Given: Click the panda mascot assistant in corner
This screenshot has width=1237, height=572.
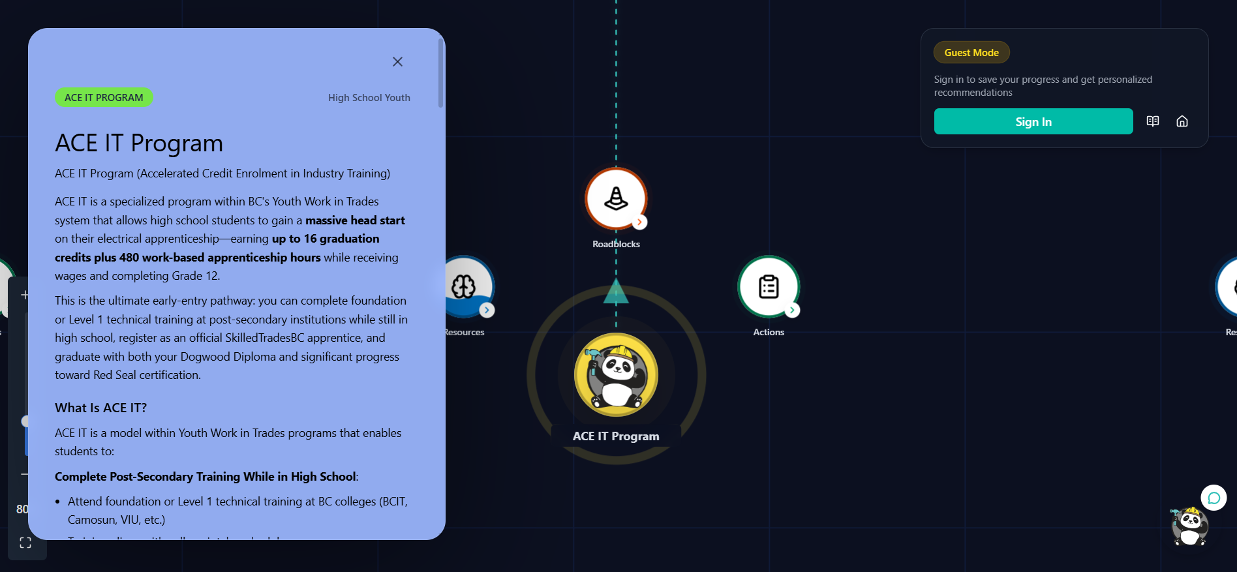Looking at the screenshot, I should pos(1189,527).
